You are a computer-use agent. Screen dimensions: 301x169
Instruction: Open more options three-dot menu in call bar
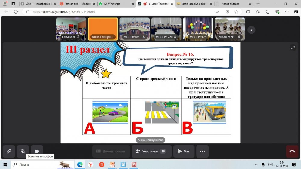pos(203,151)
